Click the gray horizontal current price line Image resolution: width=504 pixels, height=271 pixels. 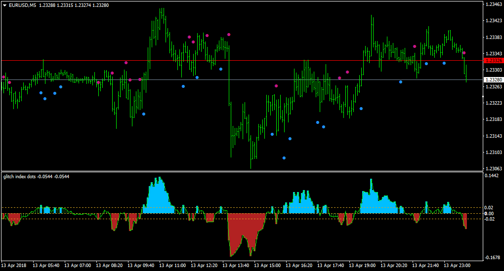coord(242,79)
